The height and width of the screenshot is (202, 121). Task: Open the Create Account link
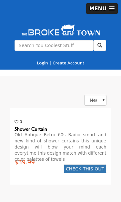(x=68, y=63)
